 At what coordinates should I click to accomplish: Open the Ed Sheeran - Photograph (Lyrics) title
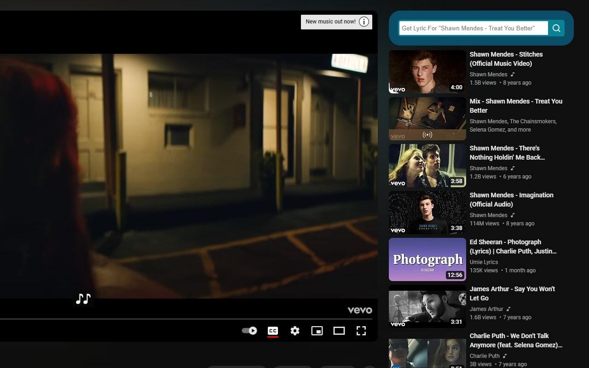(x=513, y=247)
